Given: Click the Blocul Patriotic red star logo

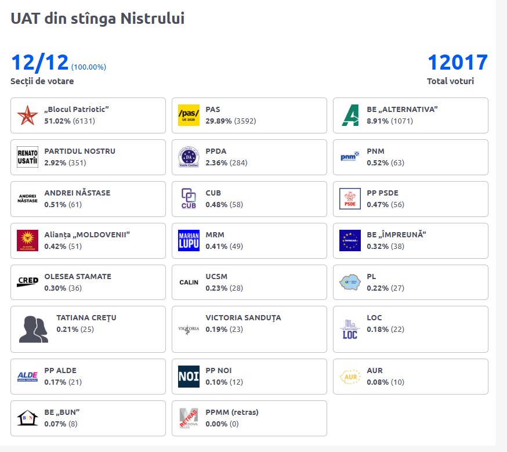Looking at the screenshot, I should (27, 115).
